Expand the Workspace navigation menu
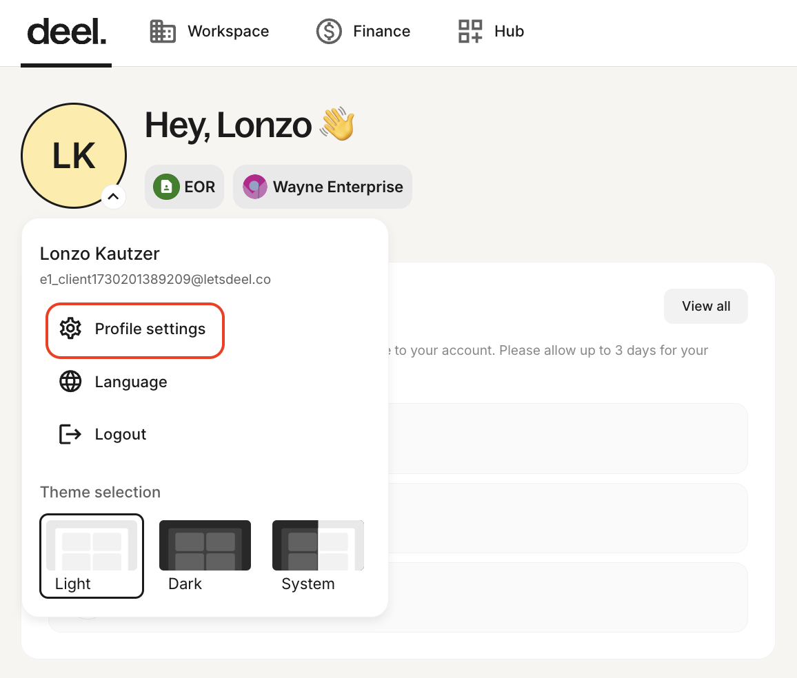 pos(209,31)
